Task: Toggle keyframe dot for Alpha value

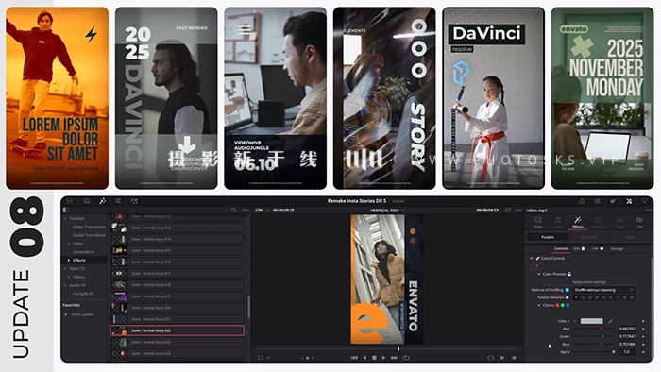Action: [643, 352]
